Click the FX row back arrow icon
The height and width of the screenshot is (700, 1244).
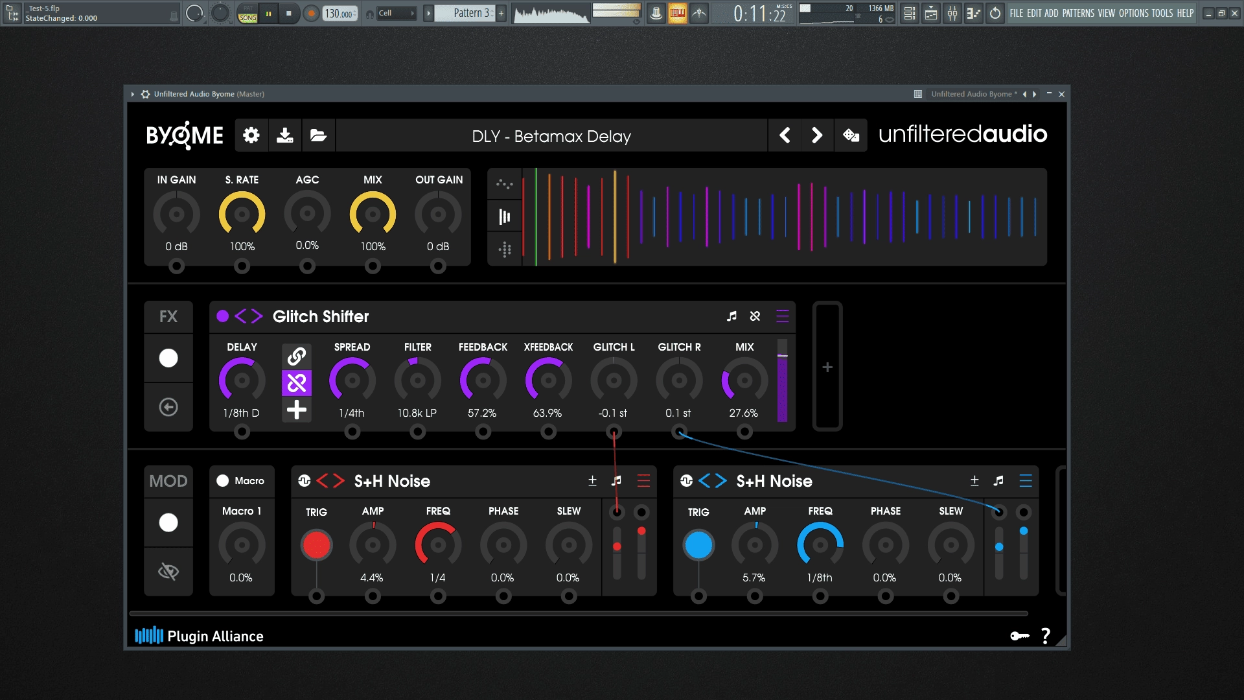coord(168,407)
